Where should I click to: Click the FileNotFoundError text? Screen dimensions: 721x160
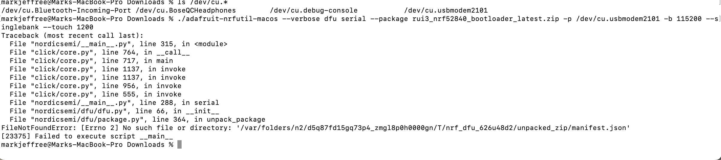[x=39, y=128]
